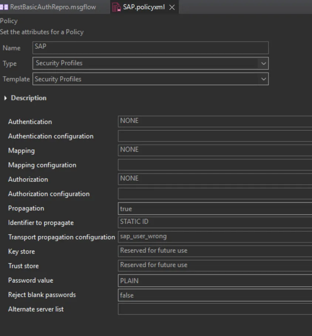The height and width of the screenshot is (336, 312).
Task: Click the Identifier to propagate field STATIC ID
Action: [215, 223]
